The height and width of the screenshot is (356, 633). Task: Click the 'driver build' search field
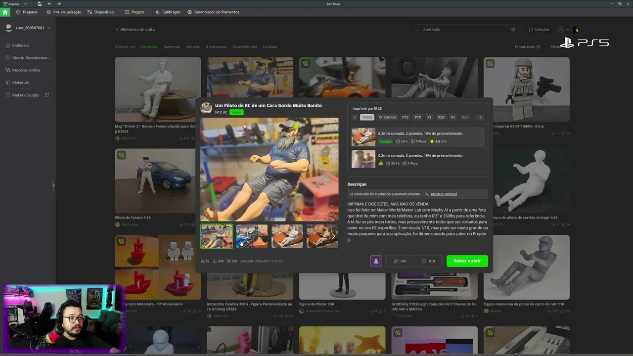coord(465,30)
